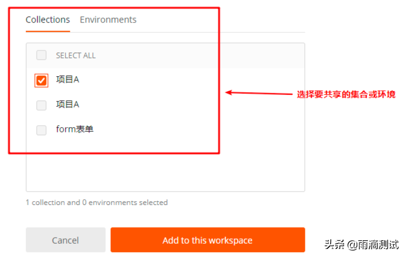Click the orange underline below Collections
Screen dimensions: 406x257
(48, 31)
